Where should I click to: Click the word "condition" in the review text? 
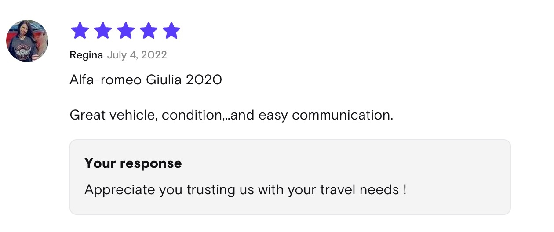192,116
